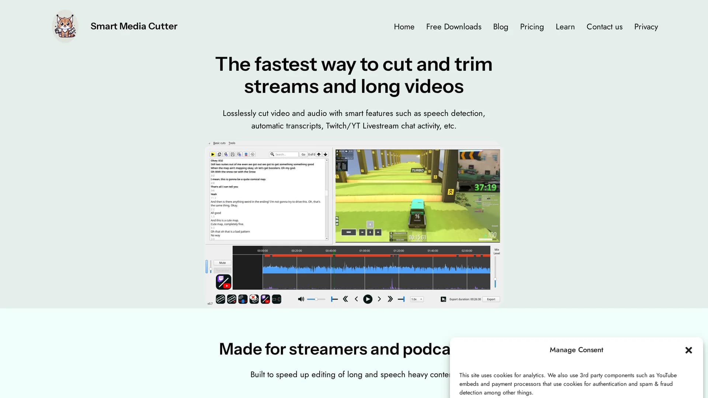The image size is (708, 398).
Task: Open the Contact us page
Action: coord(604,27)
